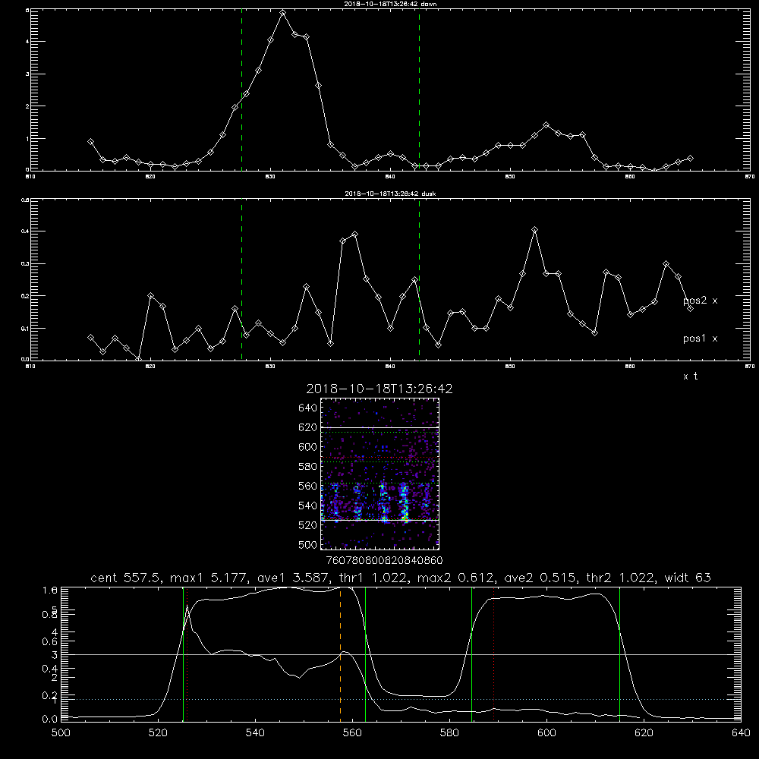This screenshot has height=759, width=759.
Task: Select the 'pos1 x' label
Action: click(700, 339)
